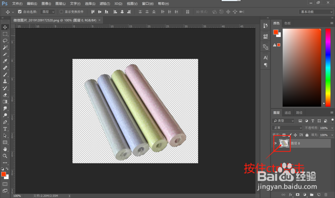This screenshot has width=335, height=198.
Task: Open the History panel icon
Action: 265,26
